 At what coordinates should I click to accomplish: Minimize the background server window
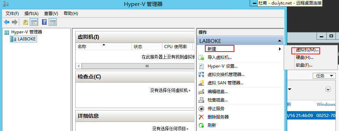322,36
